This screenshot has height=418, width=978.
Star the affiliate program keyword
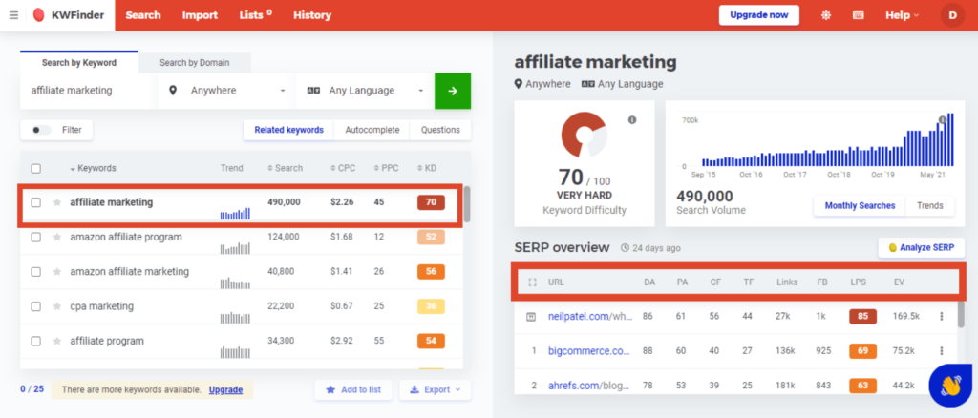[x=57, y=342]
